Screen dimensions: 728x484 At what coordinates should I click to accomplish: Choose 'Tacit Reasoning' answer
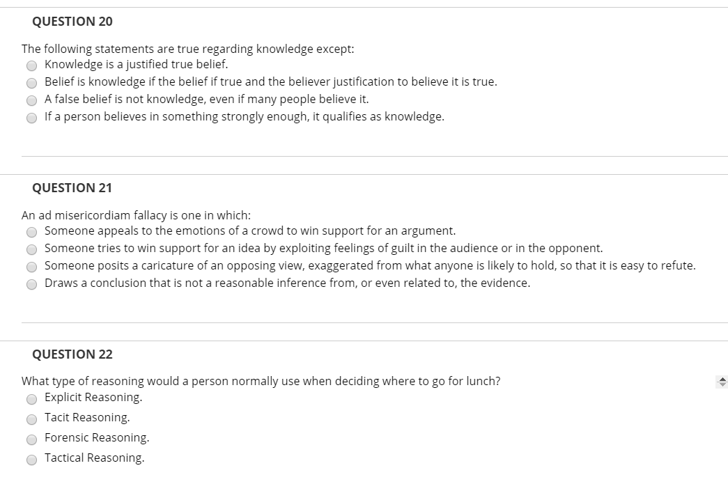(x=31, y=419)
